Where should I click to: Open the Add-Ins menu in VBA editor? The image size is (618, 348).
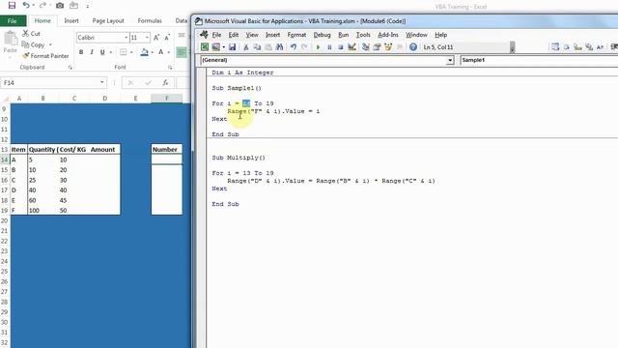388,35
